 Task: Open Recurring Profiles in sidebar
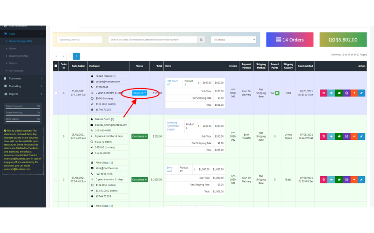click(19, 56)
